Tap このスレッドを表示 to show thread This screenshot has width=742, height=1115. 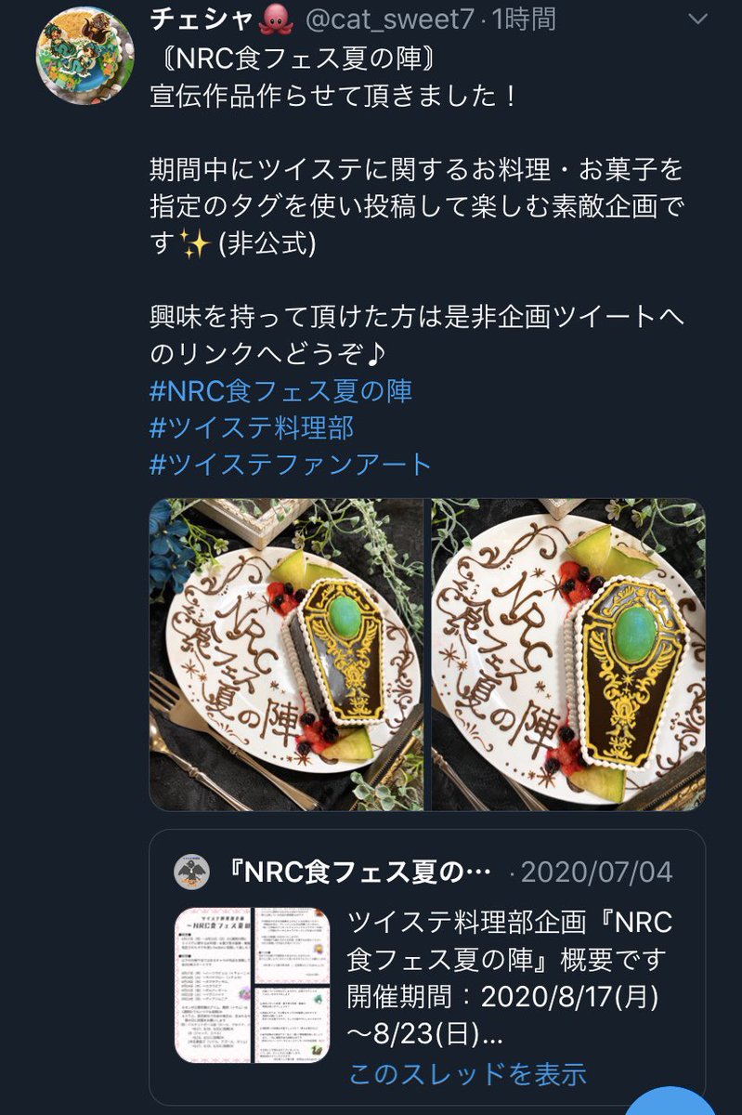467,1074
